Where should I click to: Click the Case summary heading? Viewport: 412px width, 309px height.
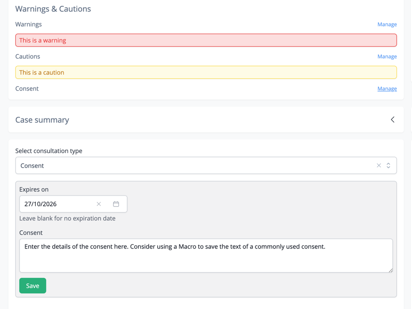click(x=42, y=120)
